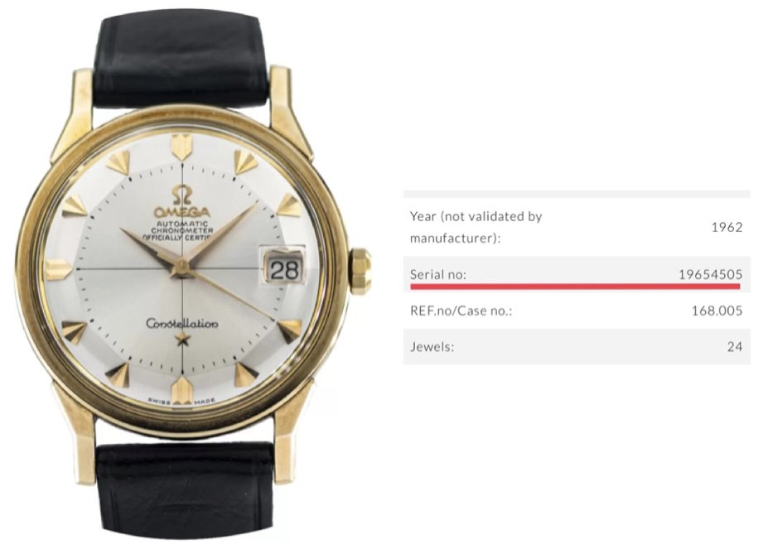Click the Automatic Chronometer text on dial
Screen dimensions: 768x559
coord(181,230)
